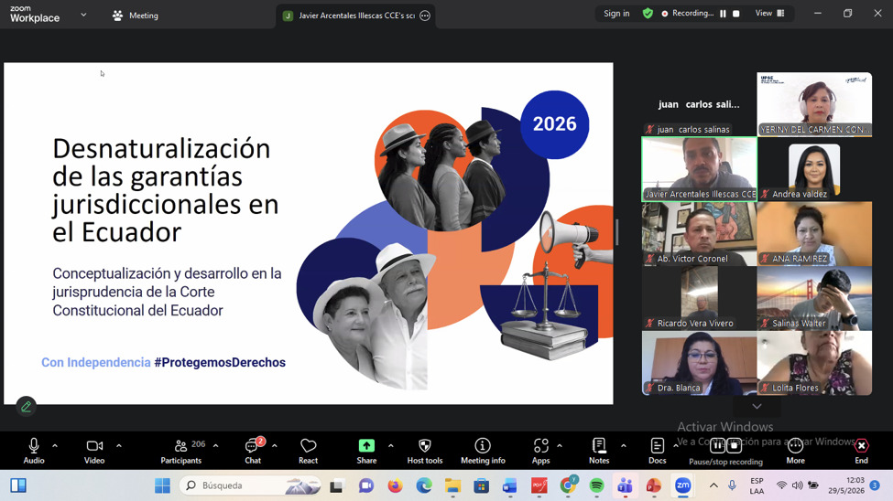Select the Meeting tab
The width and height of the screenshot is (893, 501).
pyautogui.click(x=136, y=16)
